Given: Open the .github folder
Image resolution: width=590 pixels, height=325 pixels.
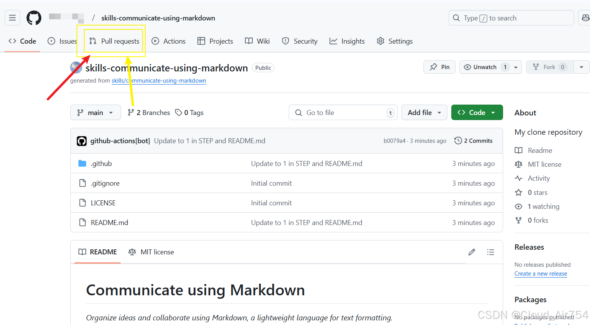Looking at the screenshot, I should point(101,164).
